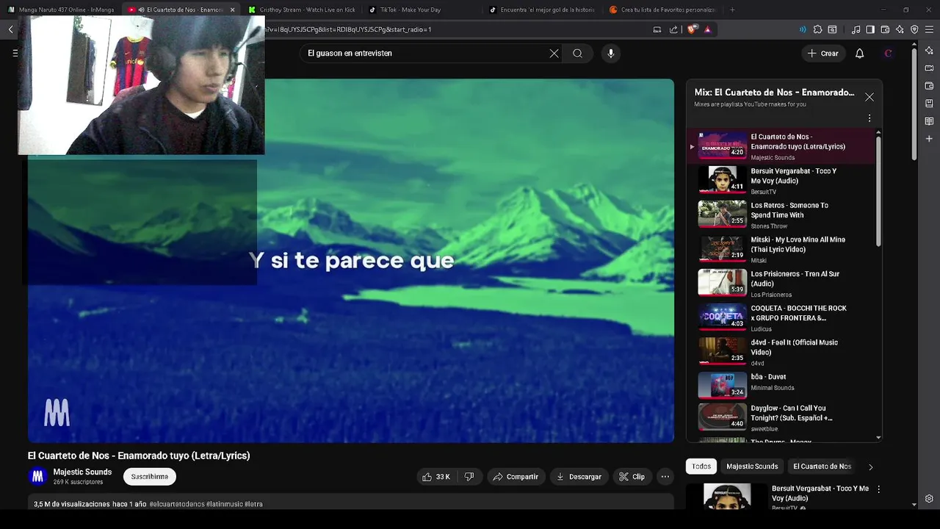The height and width of the screenshot is (529, 940).
Task: Click the YouTube search magnifier button
Action: 578,53
